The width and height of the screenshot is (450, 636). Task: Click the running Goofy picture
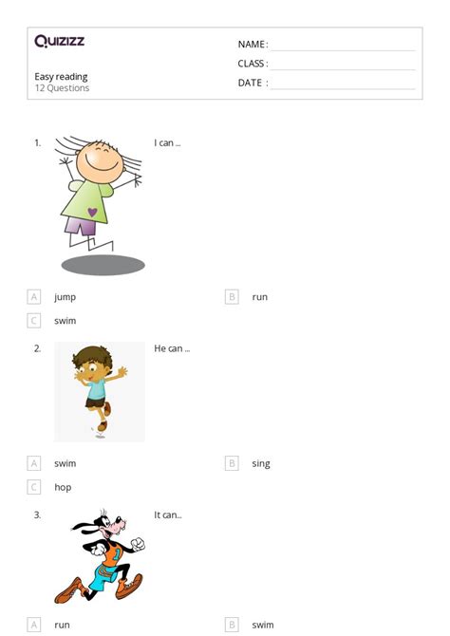tap(100, 556)
